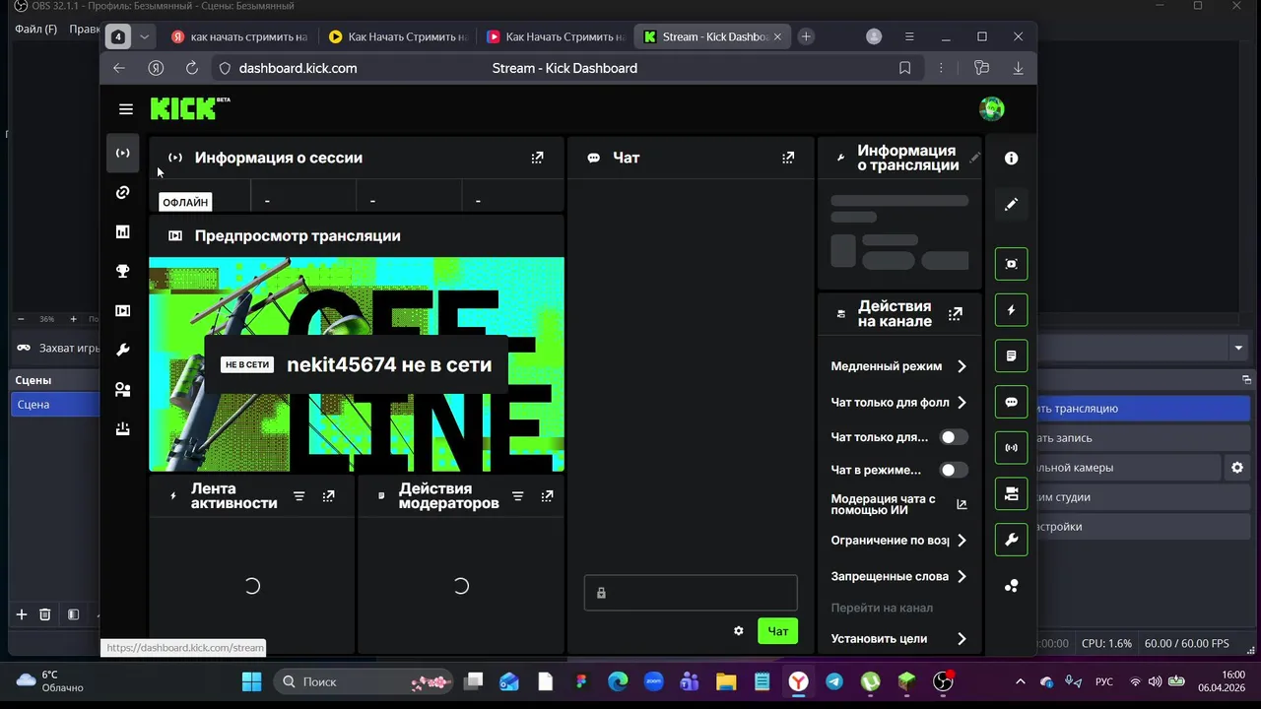Viewport: 1261px width, 709px height.
Task: Pop out the Activity Feed panel
Action: tap(328, 496)
